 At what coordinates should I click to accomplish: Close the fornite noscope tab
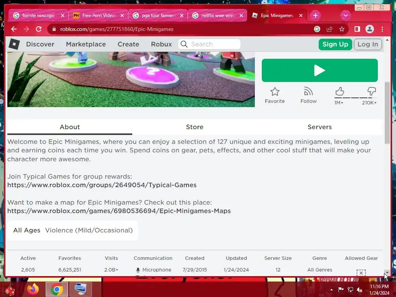tap(63, 15)
